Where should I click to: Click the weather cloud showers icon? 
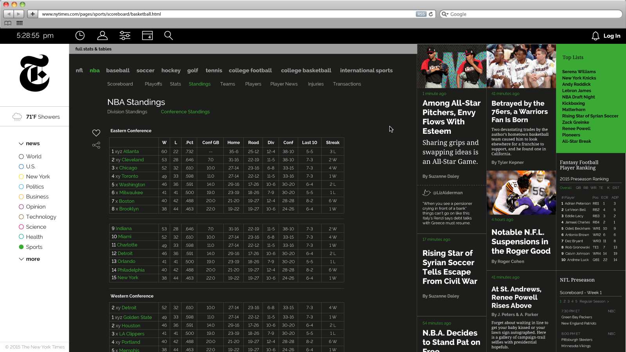17,117
